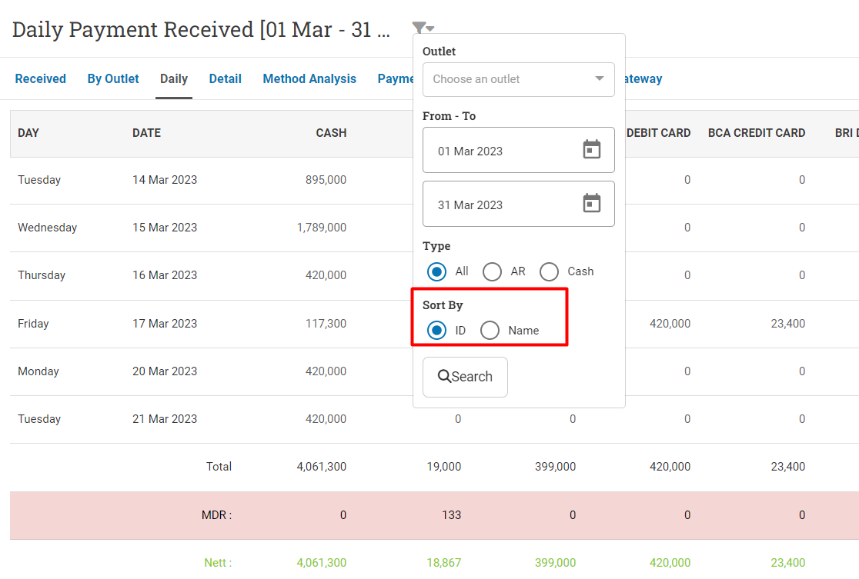
Task: Click the total value 19,000
Action: pos(444,467)
